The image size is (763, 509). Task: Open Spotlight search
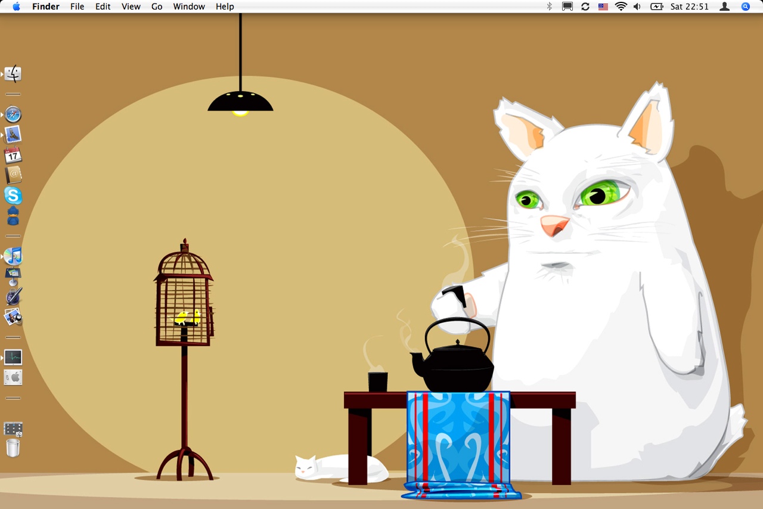pyautogui.click(x=746, y=7)
